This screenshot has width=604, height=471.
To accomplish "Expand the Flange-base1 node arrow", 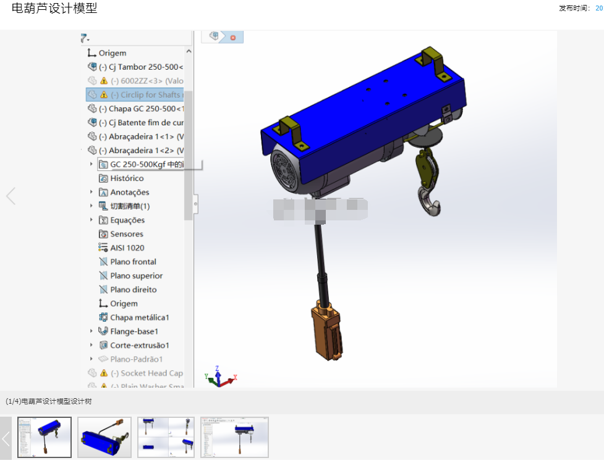I will click(x=91, y=331).
